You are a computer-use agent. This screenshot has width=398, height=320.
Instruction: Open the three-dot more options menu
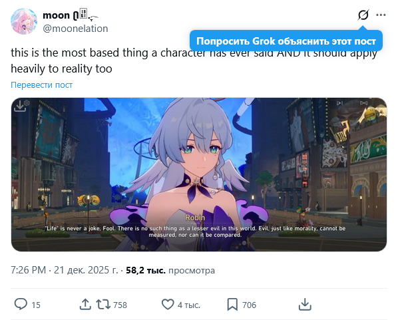coord(381,15)
